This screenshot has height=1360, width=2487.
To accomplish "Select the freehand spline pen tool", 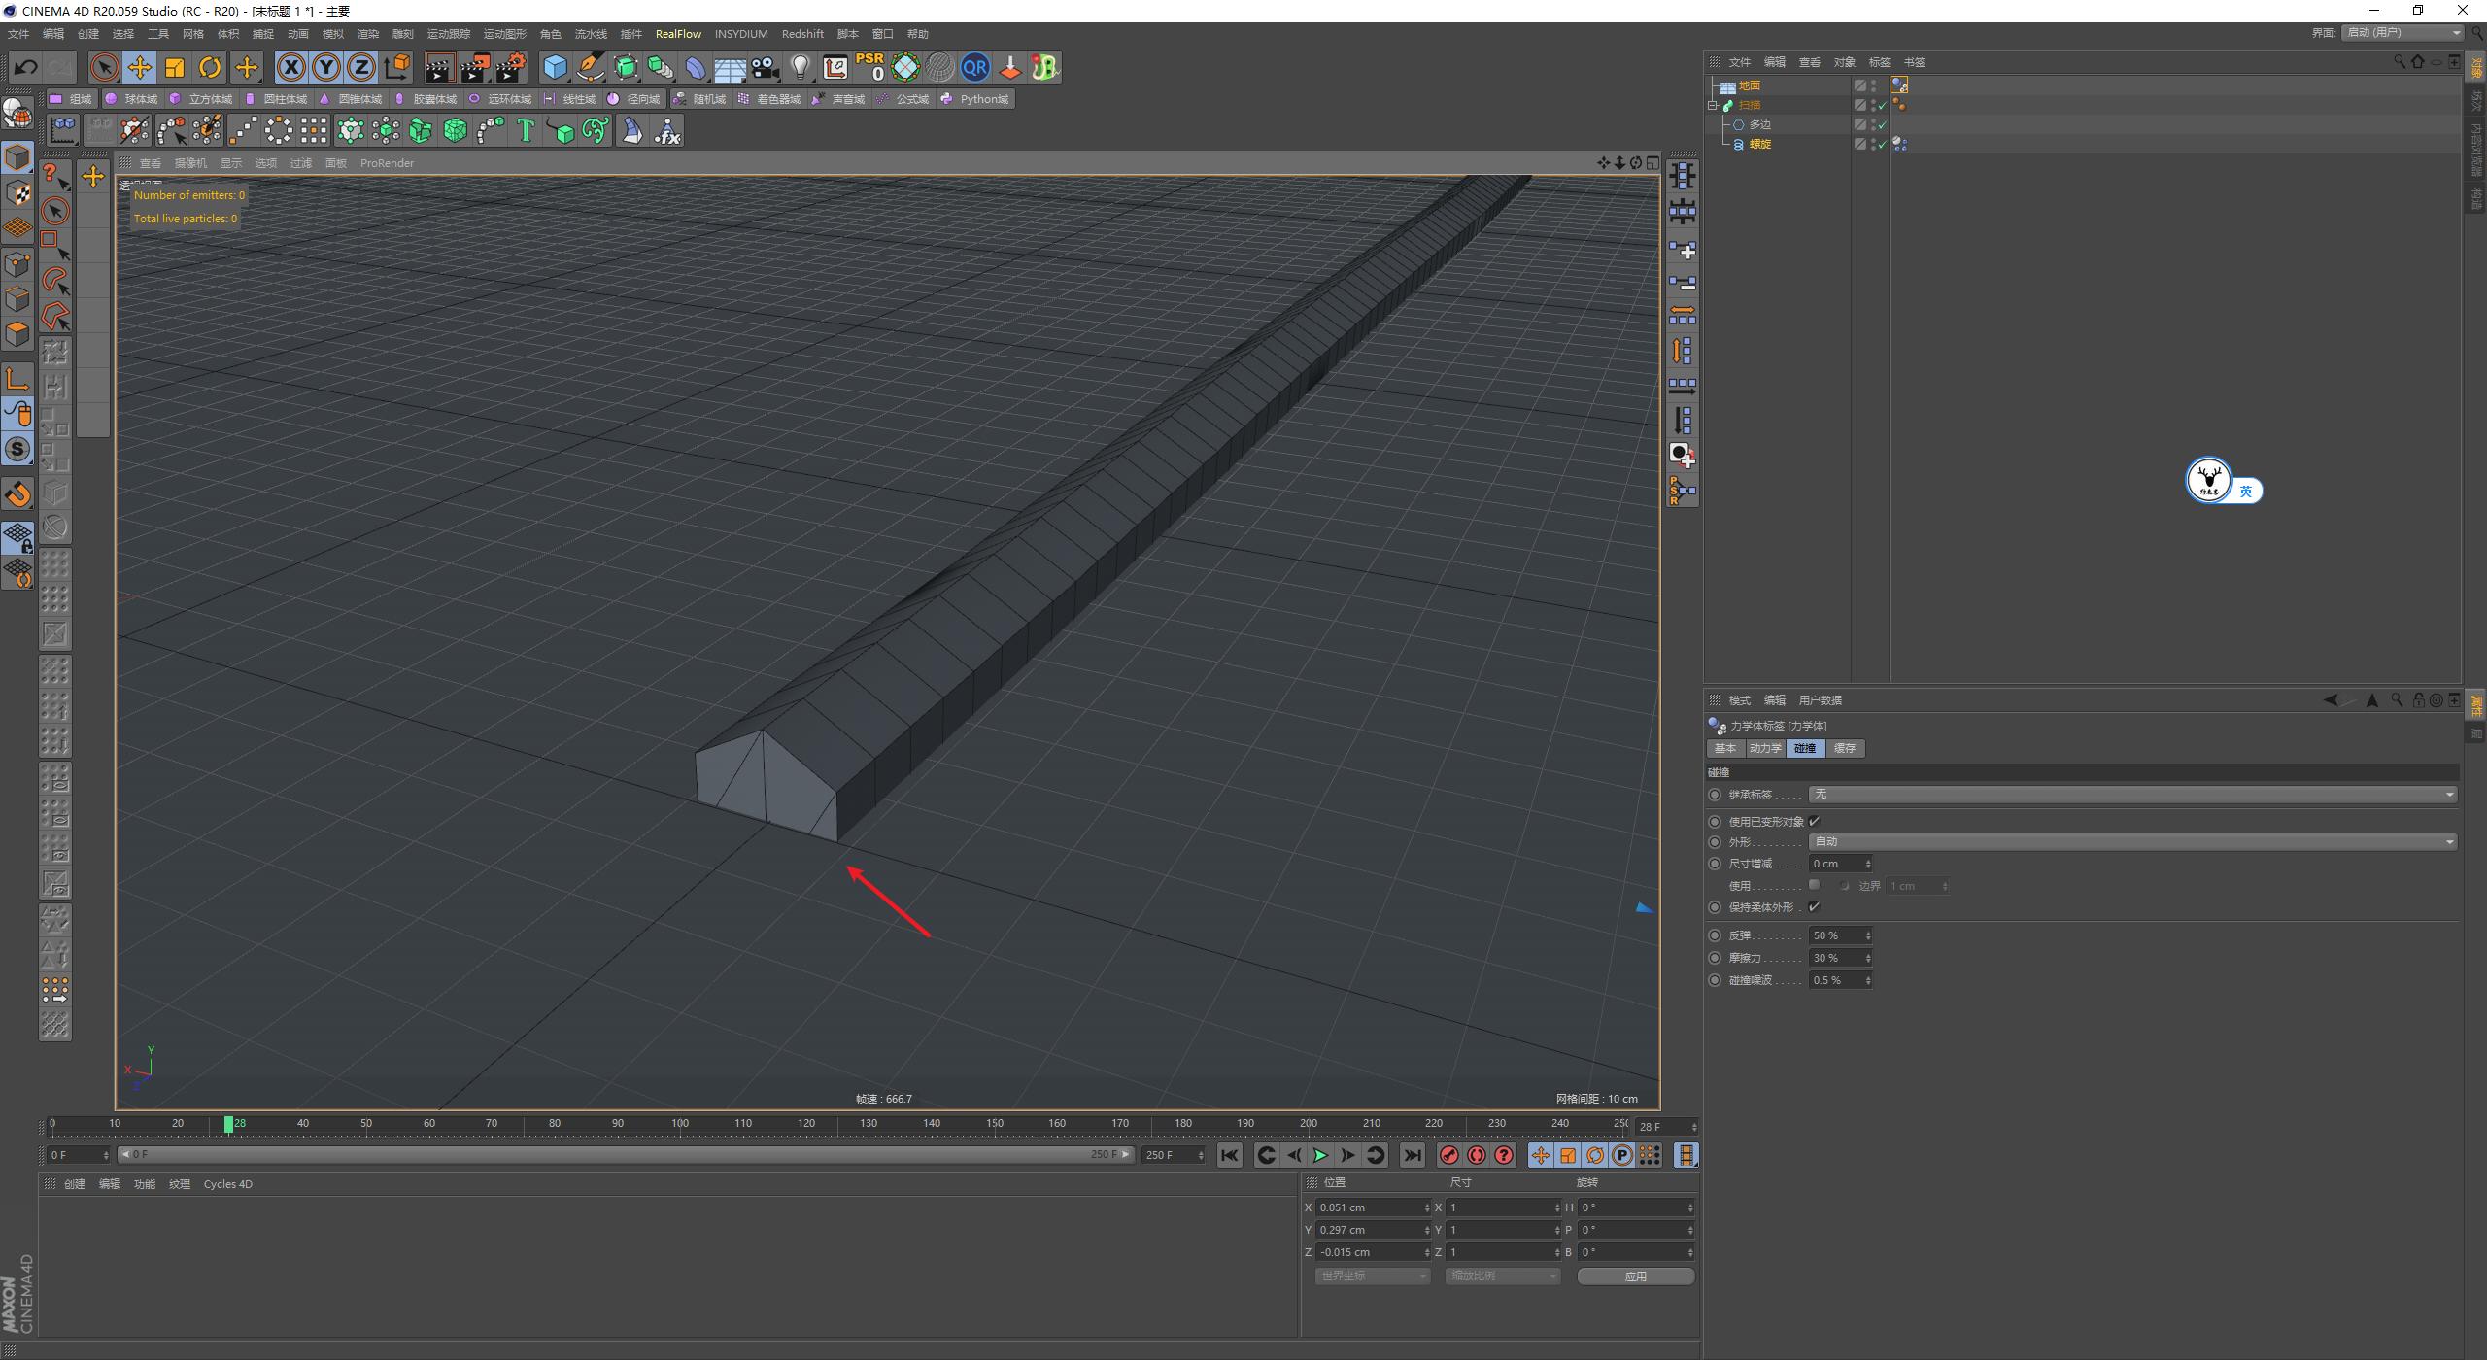I will click(590, 67).
